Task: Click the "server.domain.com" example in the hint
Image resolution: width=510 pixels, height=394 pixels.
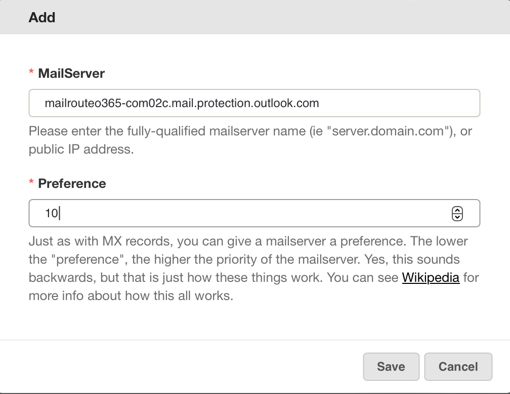Action: 389,131
